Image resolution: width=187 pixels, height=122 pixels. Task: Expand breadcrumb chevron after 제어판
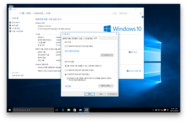click(x=32, y=13)
